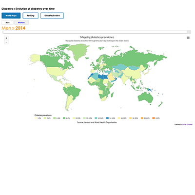Click the Men » 2014 heading
The width and height of the screenshot is (195, 195).
point(13,28)
